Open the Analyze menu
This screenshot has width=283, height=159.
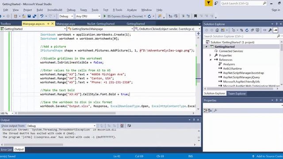[x=132, y=10]
